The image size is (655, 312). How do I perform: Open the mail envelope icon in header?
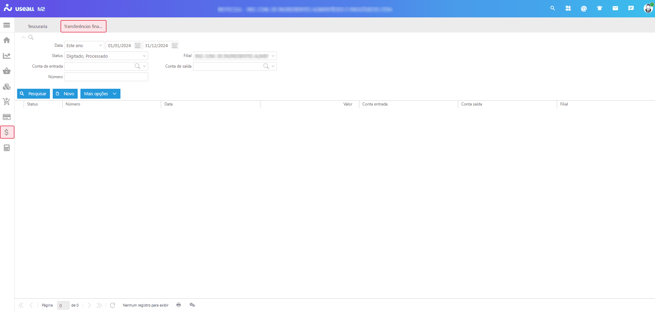[x=615, y=9]
